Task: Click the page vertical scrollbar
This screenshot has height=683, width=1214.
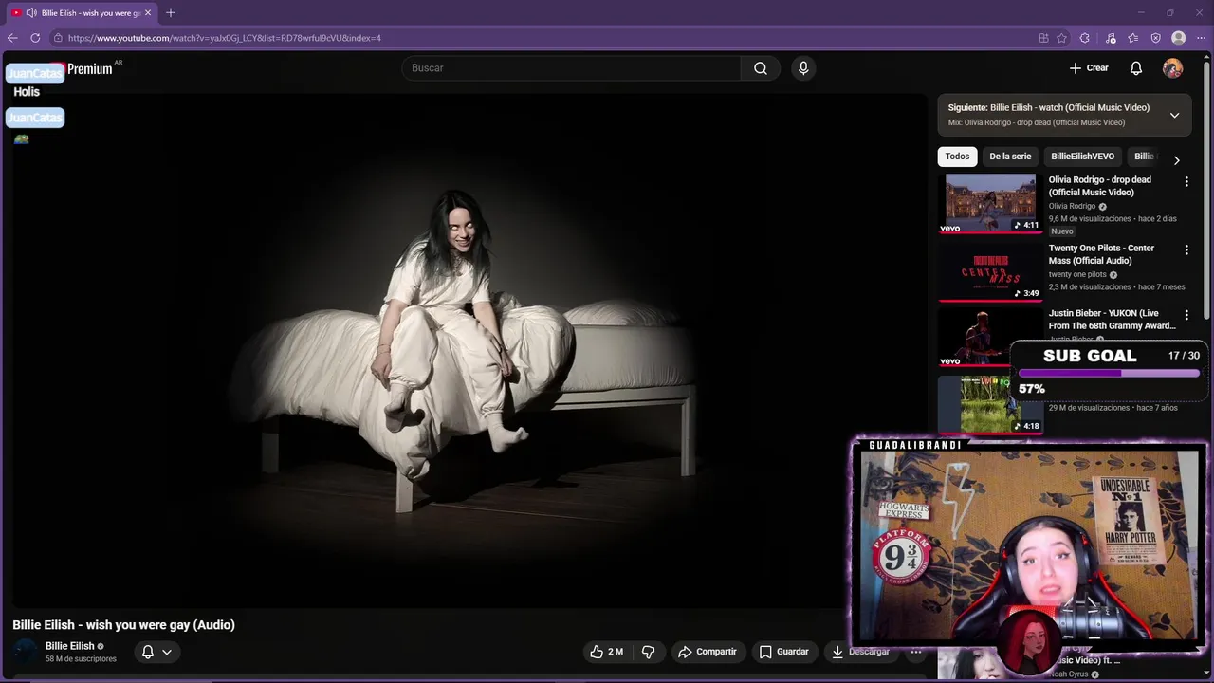Action: 1206,190
